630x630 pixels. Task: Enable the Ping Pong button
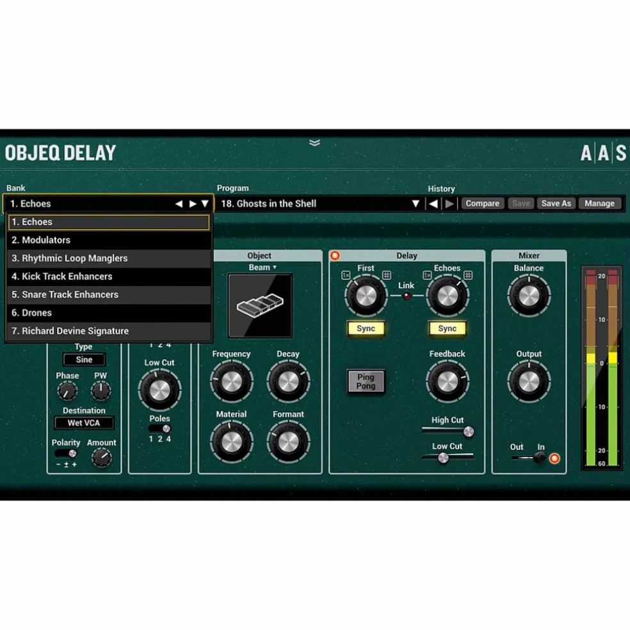pos(366,382)
